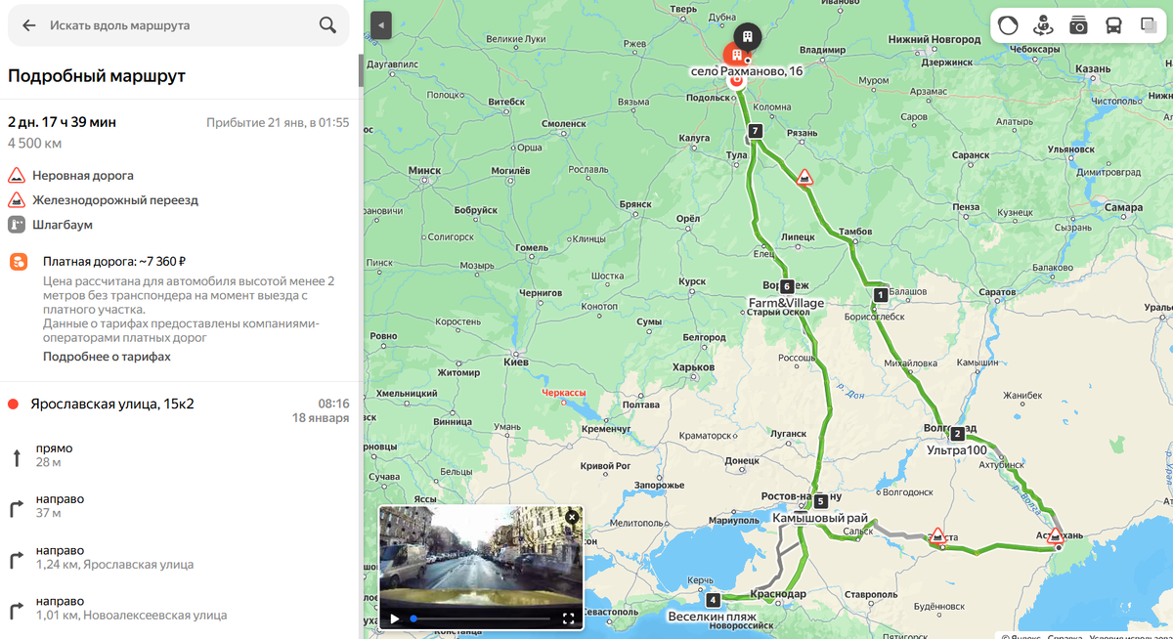
Task: Move the video progress slider handle
Action: [x=413, y=618]
